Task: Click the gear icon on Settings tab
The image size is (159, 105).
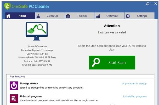Action: point(128,16)
